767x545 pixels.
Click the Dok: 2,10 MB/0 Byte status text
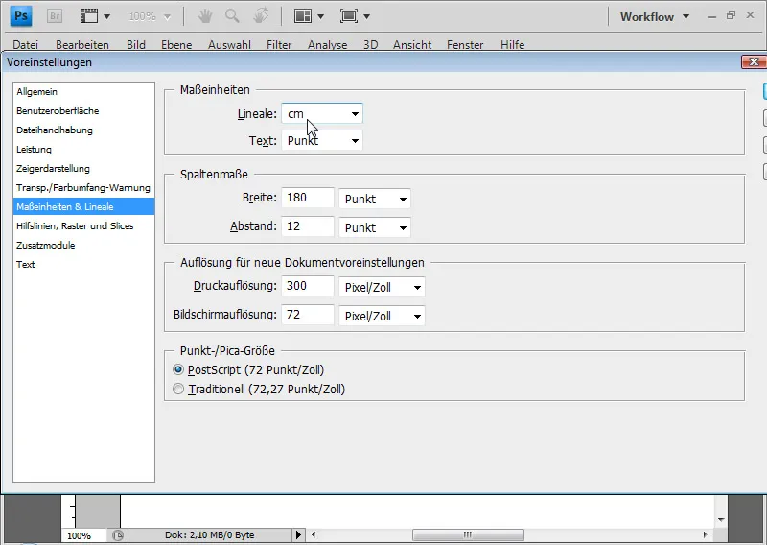(209, 535)
